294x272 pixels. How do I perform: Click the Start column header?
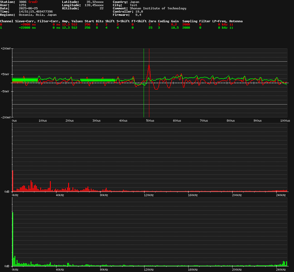(89, 21)
